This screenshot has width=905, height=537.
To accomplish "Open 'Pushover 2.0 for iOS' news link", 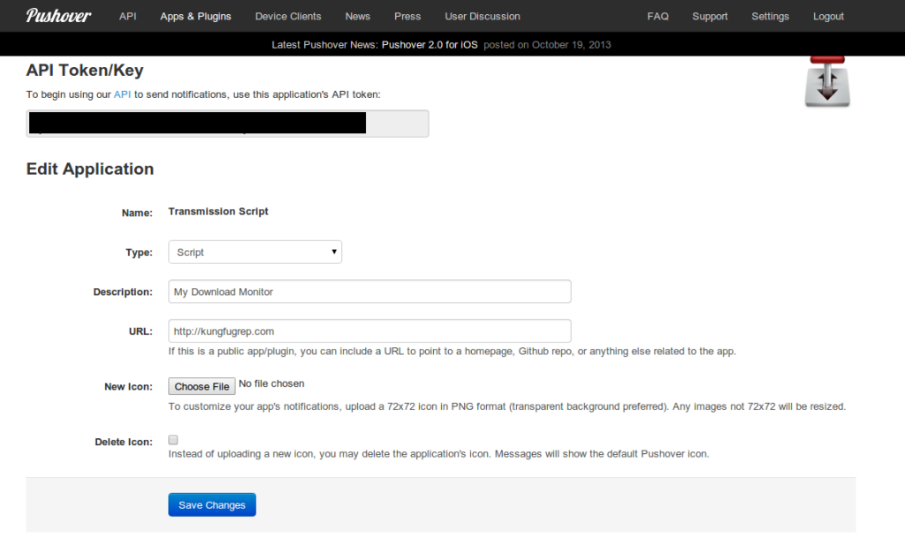I will (x=430, y=44).
